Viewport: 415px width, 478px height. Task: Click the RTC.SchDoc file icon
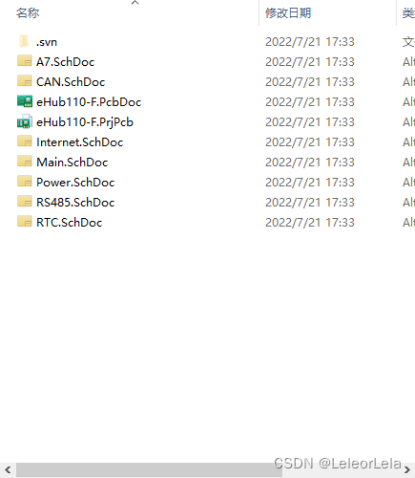(25, 222)
